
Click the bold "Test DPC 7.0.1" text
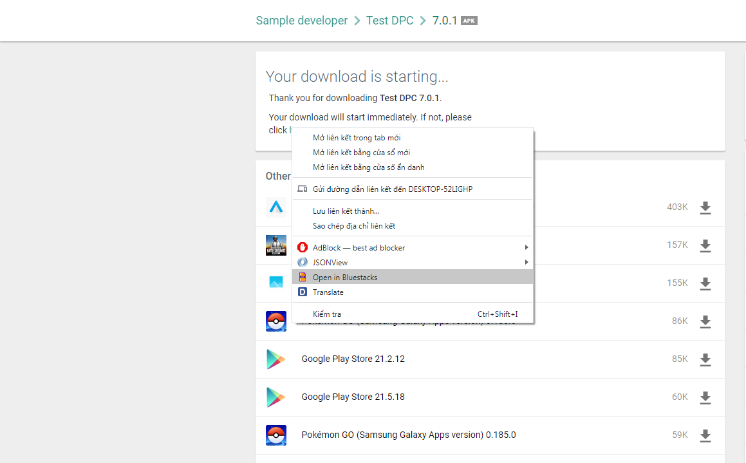click(409, 98)
